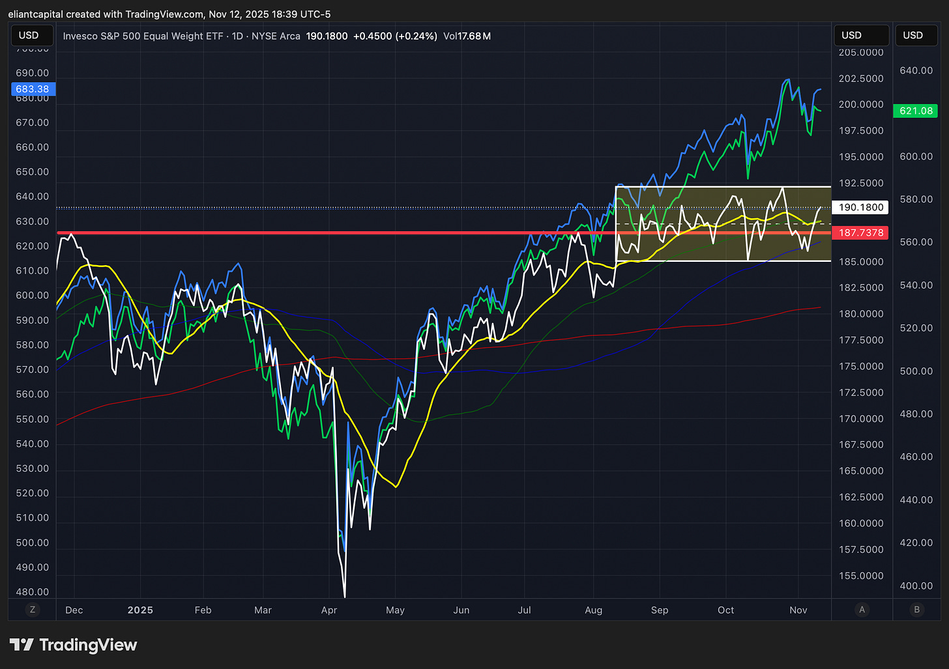949x669 pixels.
Task: Click NYSE Arca exchange label
Action: [x=275, y=36]
